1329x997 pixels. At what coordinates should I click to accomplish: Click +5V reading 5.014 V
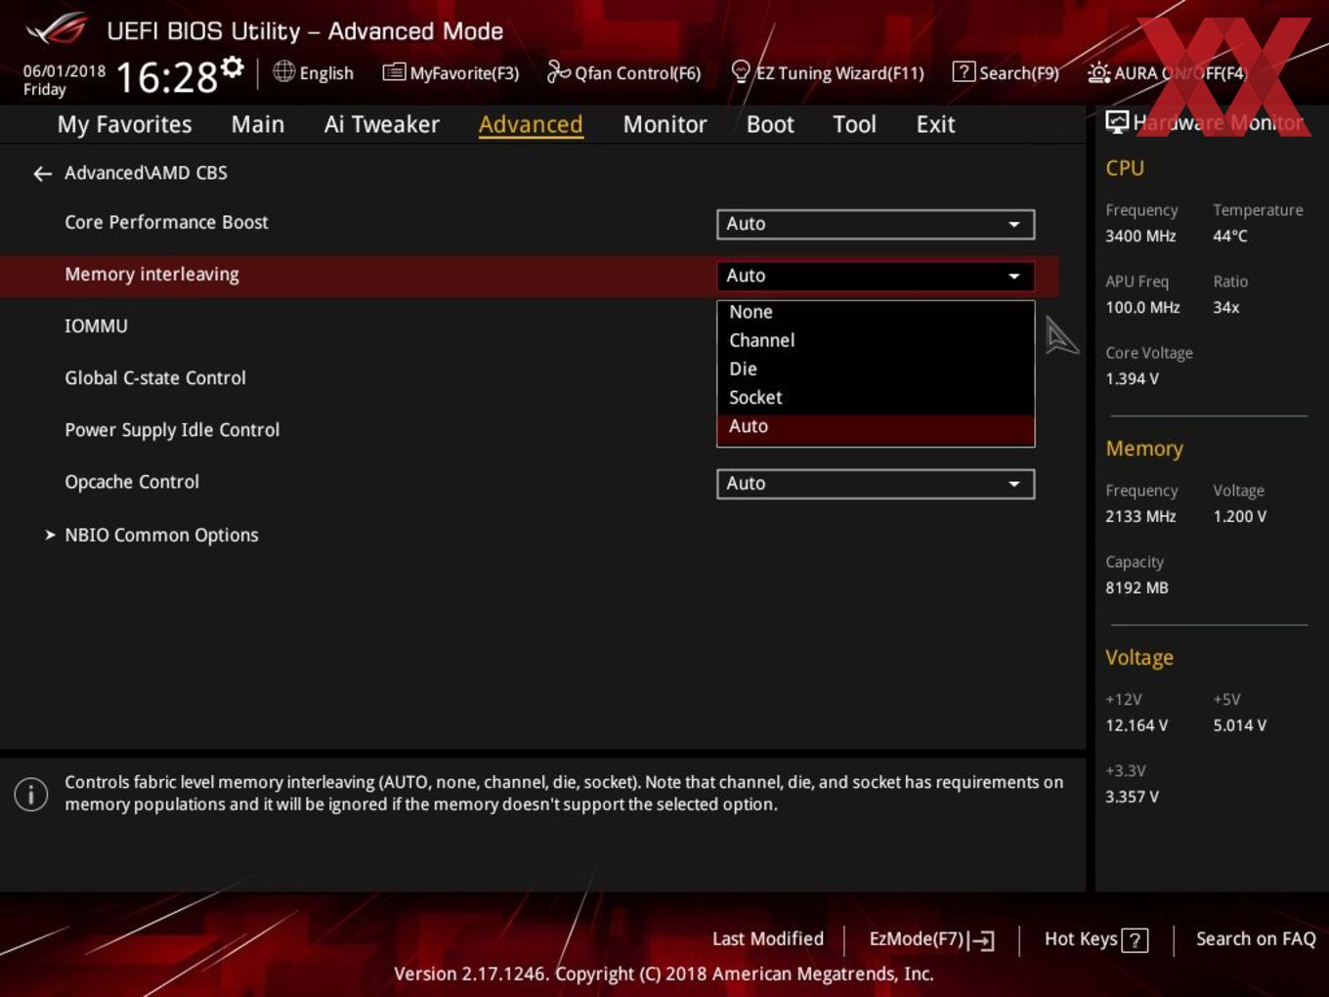(x=1240, y=725)
